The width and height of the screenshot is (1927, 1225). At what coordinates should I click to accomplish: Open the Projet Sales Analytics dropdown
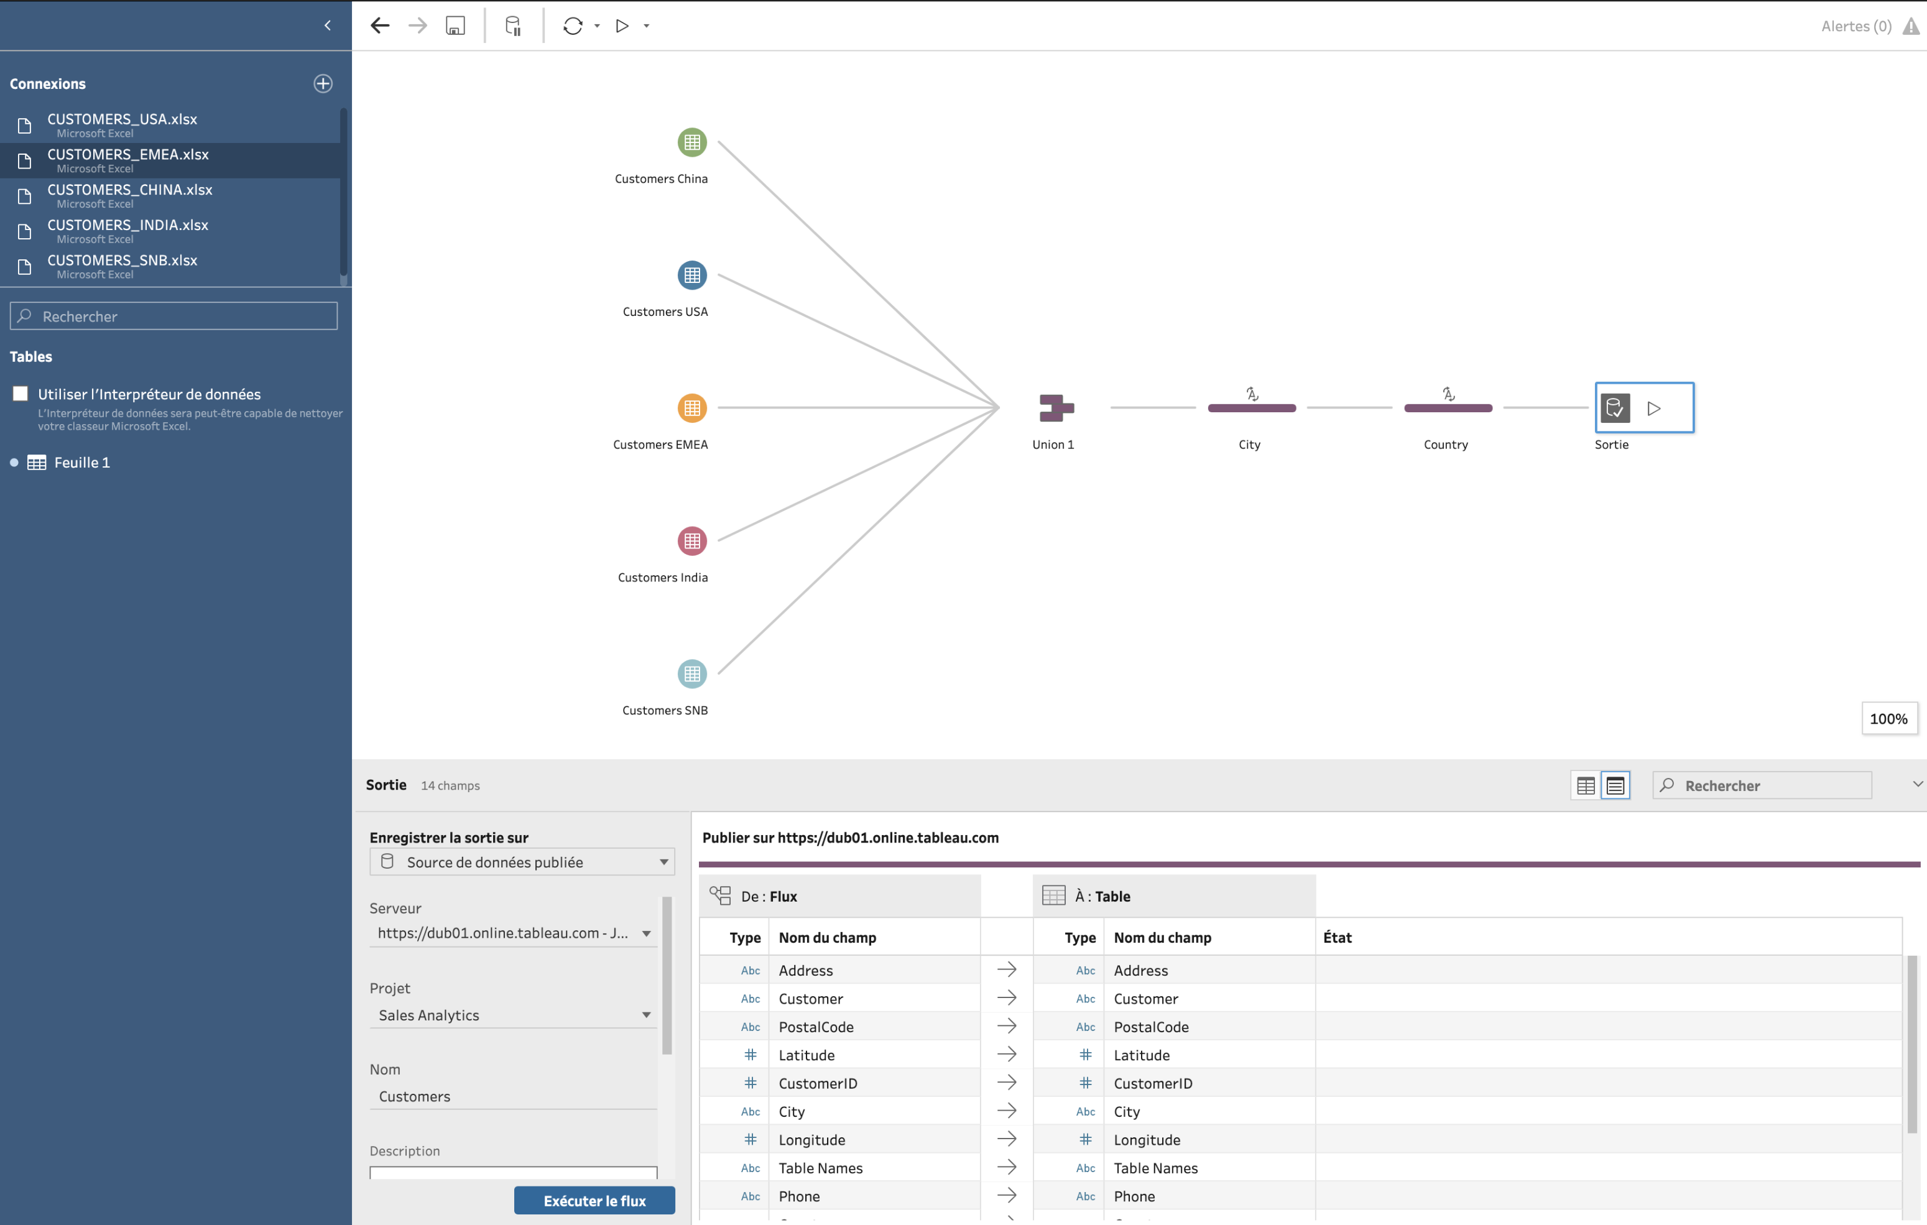tap(513, 1015)
